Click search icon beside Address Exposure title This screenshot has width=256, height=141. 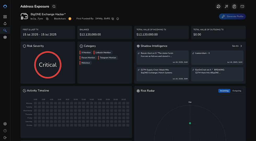pyautogui.click(x=54, y=6)
